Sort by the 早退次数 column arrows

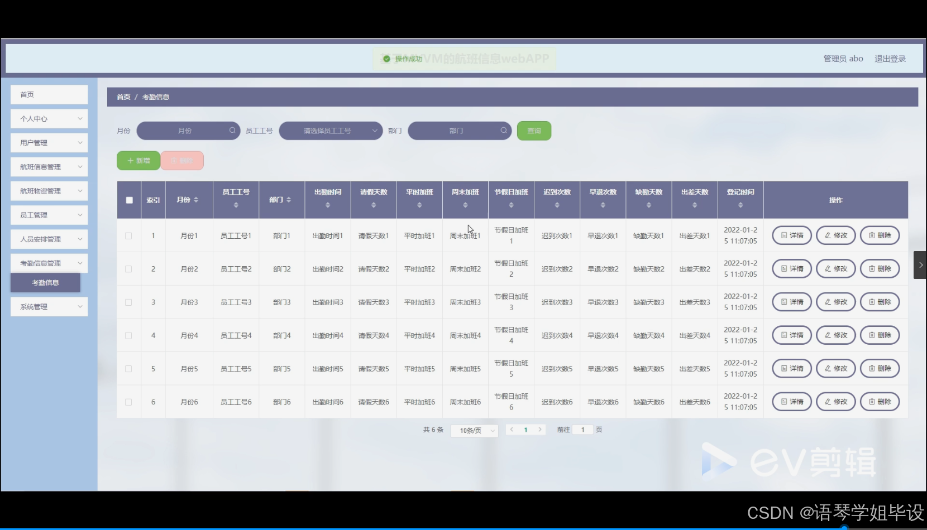(x=603, y=205)
